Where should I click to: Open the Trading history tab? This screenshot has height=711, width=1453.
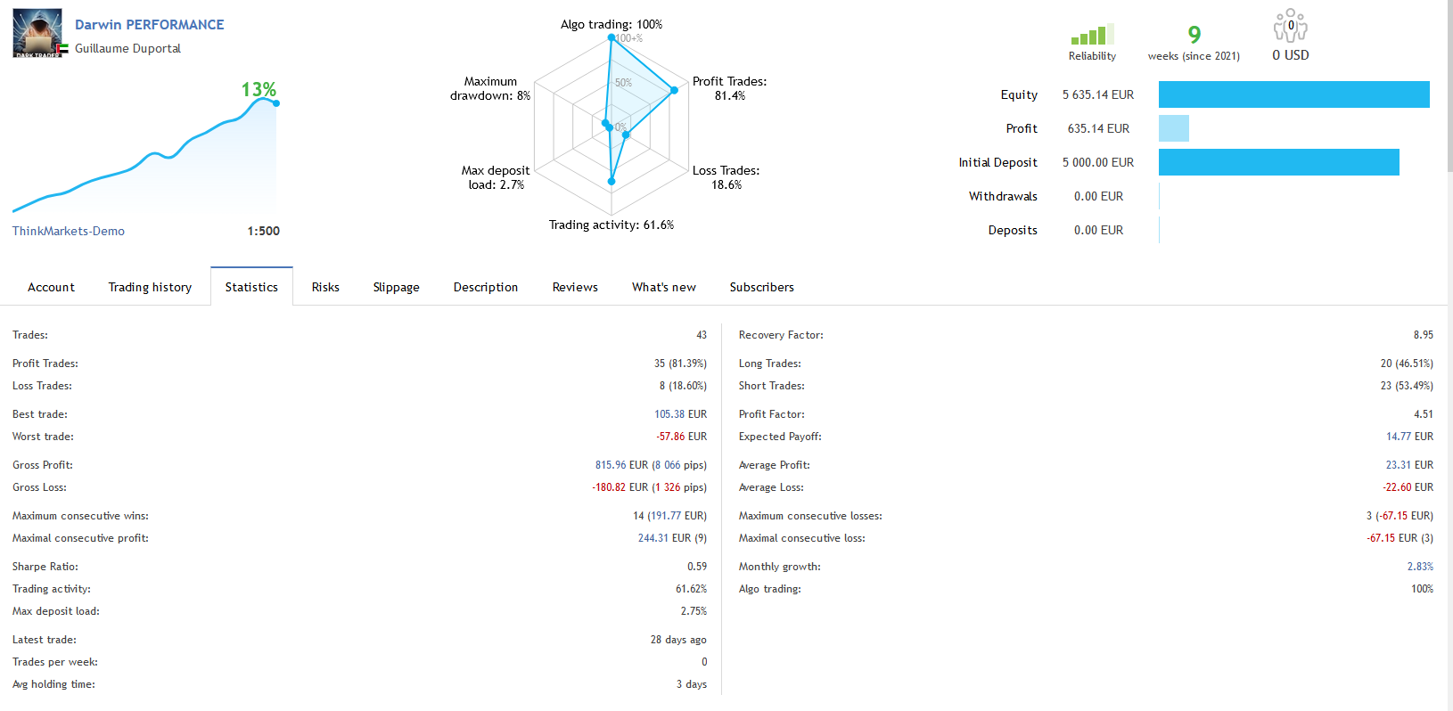pyautogui.click(x=150, y=287)
